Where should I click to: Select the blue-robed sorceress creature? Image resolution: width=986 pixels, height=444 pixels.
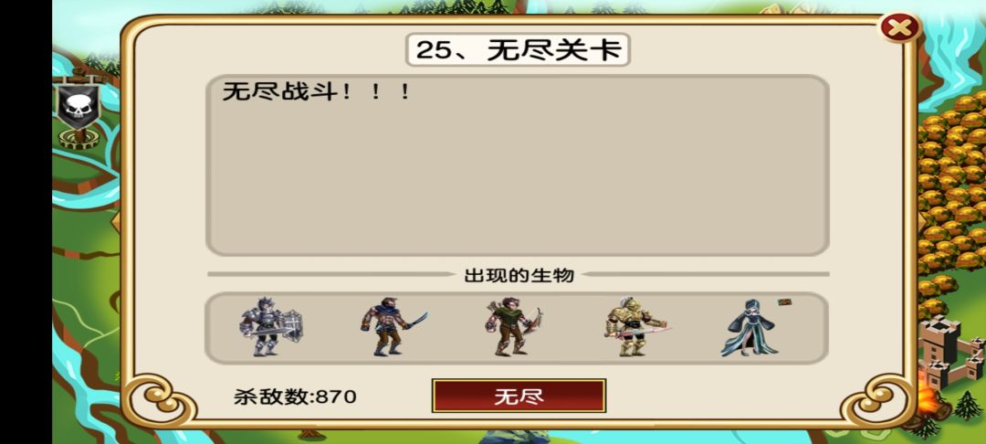pyautogui.click(x=749, y=328)
